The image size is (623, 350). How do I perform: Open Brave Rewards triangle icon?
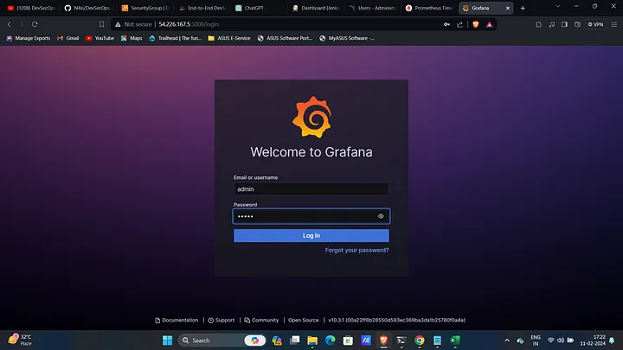(489, 24)
